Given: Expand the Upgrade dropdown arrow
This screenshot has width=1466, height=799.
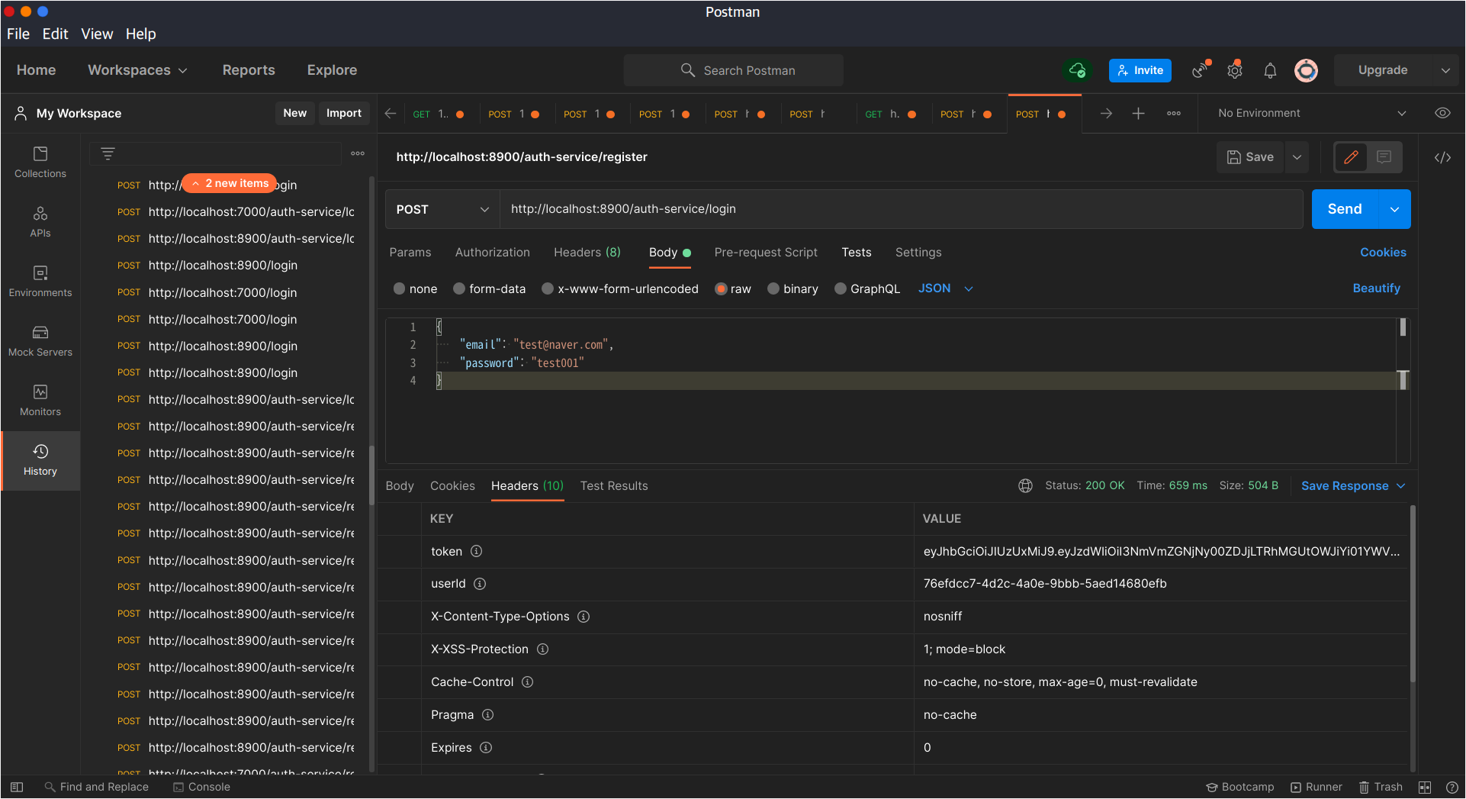Looking at the screenshot, I should pos(1445,70).
